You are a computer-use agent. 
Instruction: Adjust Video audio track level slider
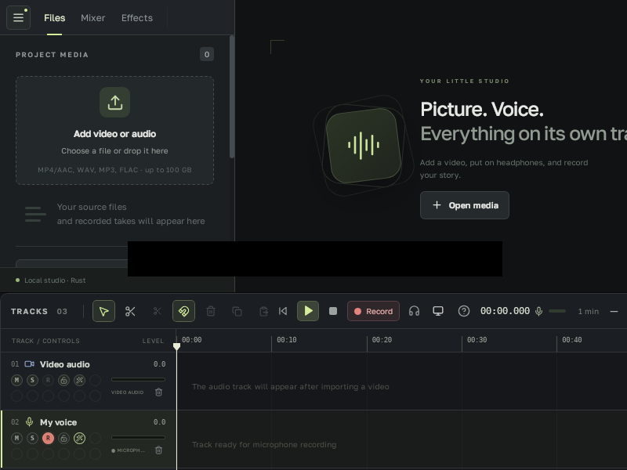(138, 380)
